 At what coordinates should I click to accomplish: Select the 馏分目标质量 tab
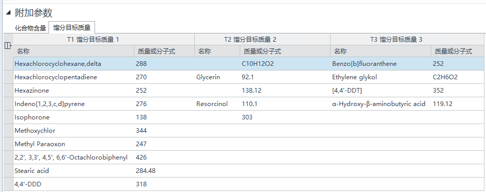click(72, 27)
